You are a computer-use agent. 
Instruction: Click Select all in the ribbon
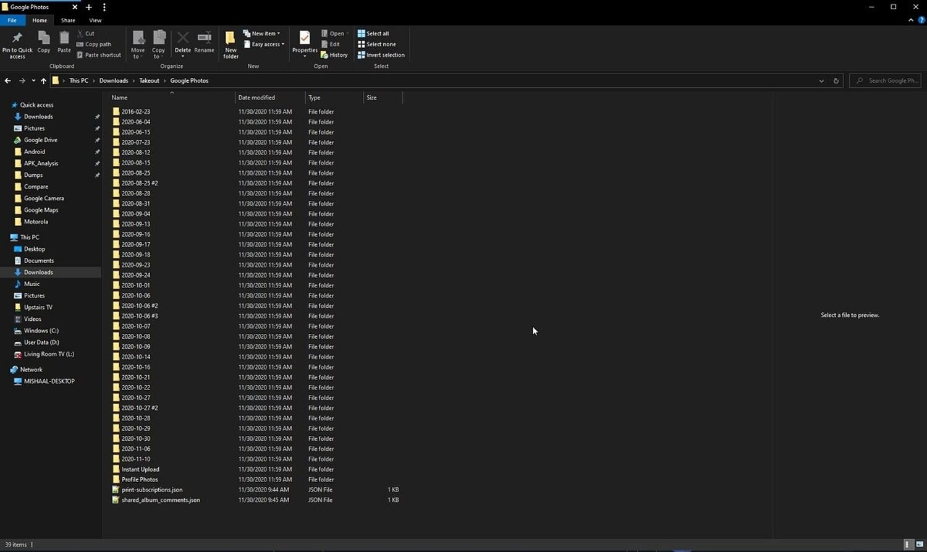[373, 33]
